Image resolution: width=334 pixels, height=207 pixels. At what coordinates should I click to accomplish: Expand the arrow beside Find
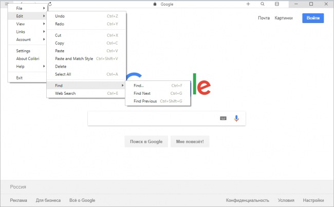tap(122, 86)
